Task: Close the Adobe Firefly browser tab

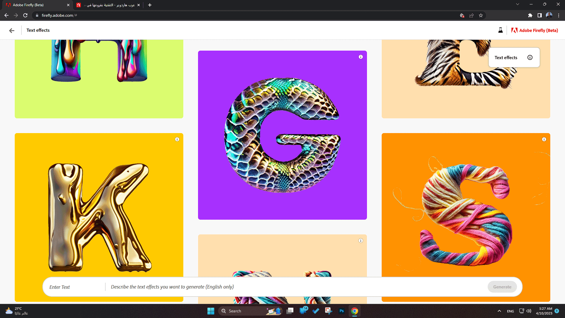Action: click(x=68, y=5)
